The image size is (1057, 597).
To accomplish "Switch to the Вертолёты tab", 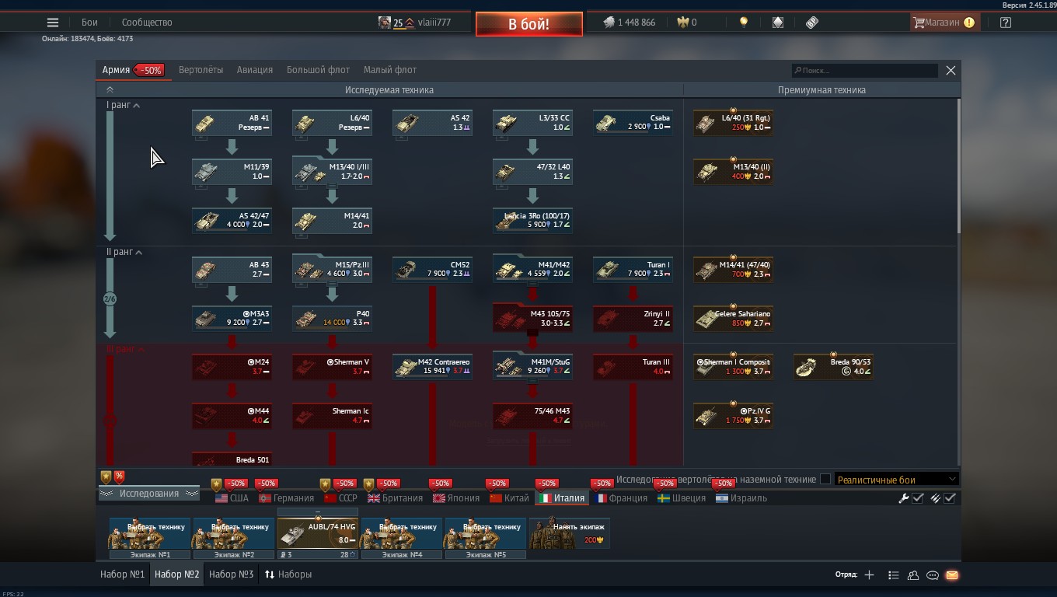I will tap(201, 70).
